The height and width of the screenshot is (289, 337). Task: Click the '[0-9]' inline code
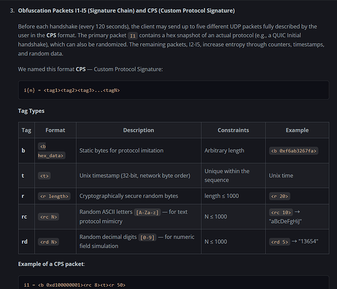[x=147, y=238]
